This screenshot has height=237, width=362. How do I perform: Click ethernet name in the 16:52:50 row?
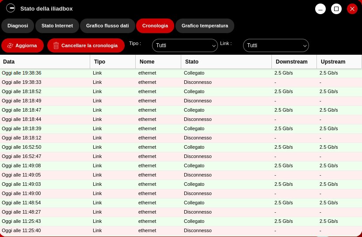[147, 147]
